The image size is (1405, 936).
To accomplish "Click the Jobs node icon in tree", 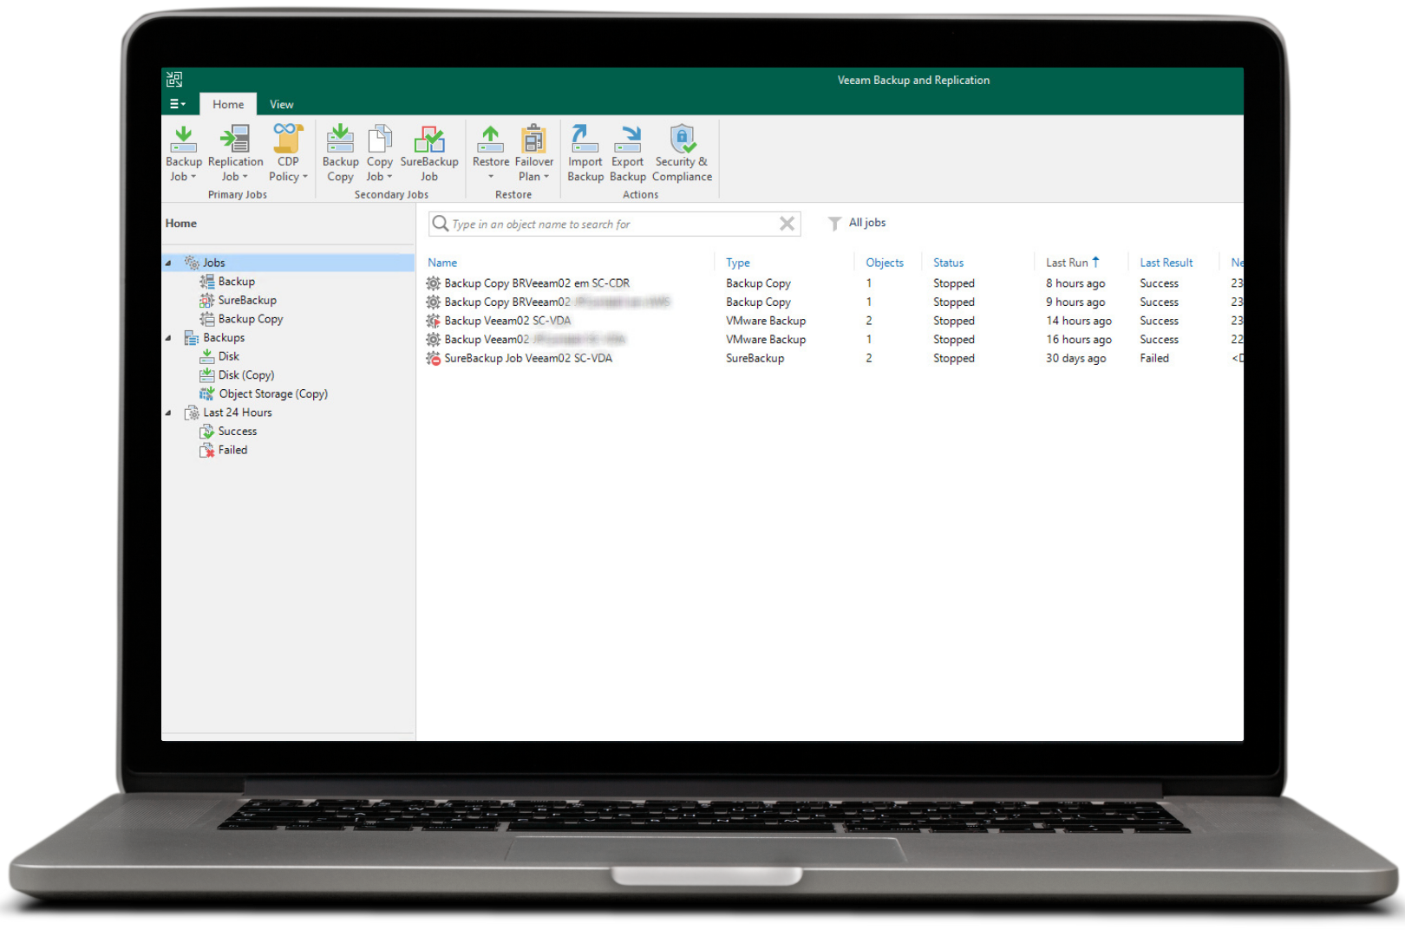I will tap(192, 263).
